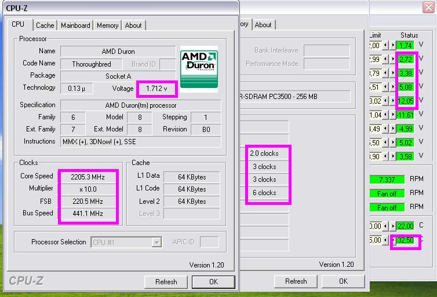Click right limit arrow in 22,00 C row
Viewport: 437px width, 297px height.
point(392,226)
